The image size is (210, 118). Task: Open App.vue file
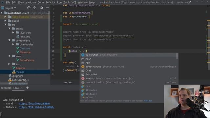tap(21, 68)
